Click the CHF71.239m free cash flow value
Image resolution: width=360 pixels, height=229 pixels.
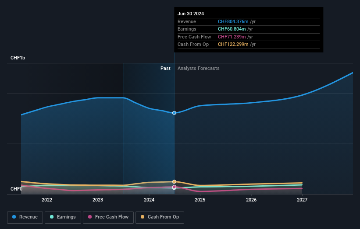232,37
